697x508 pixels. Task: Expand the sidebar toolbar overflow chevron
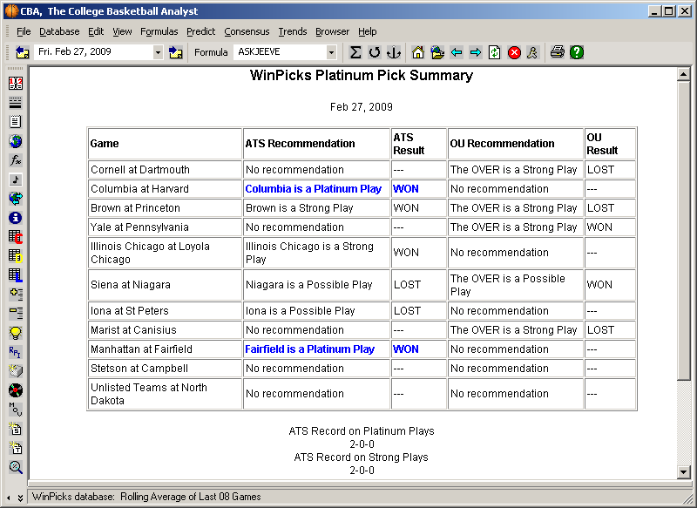(x=20, y=498)
